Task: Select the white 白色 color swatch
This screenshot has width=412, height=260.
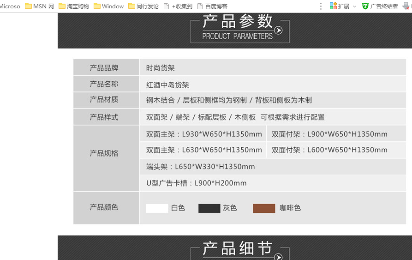Action: pos(157,208)
